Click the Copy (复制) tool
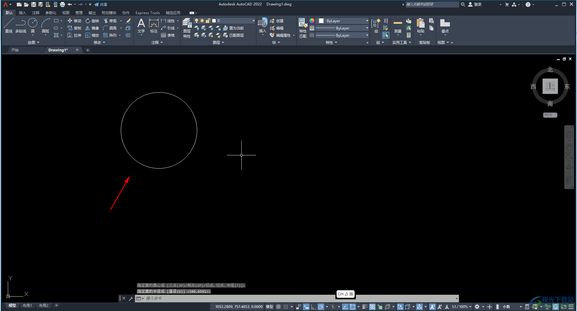Image resolution: width=577 pixels, height=311 pixels. coord(74,28)
